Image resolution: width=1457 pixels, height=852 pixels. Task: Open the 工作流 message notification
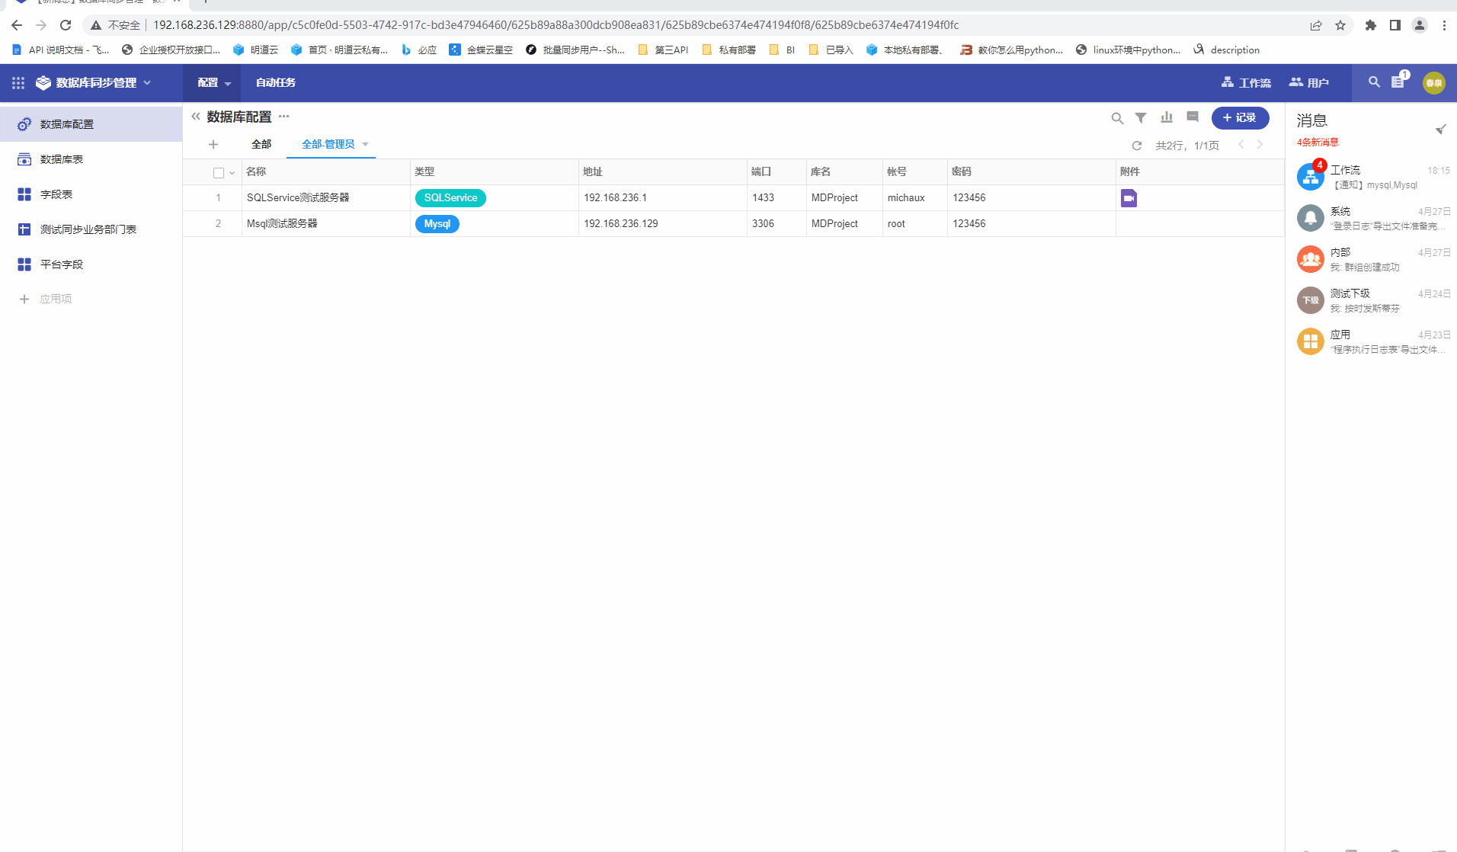pos(1372,177)
